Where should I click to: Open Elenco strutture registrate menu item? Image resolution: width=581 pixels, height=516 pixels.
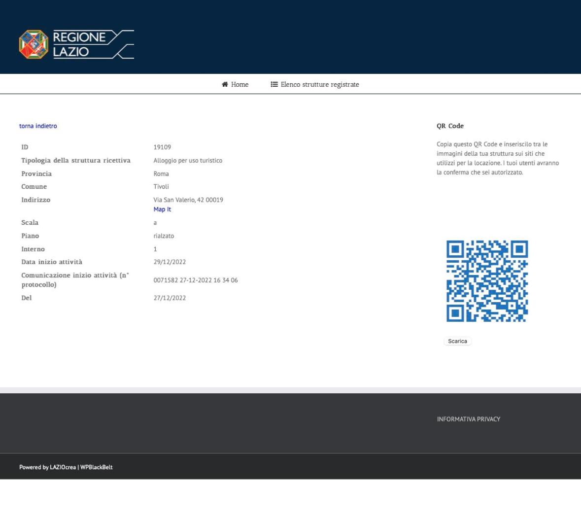point(314,84)
